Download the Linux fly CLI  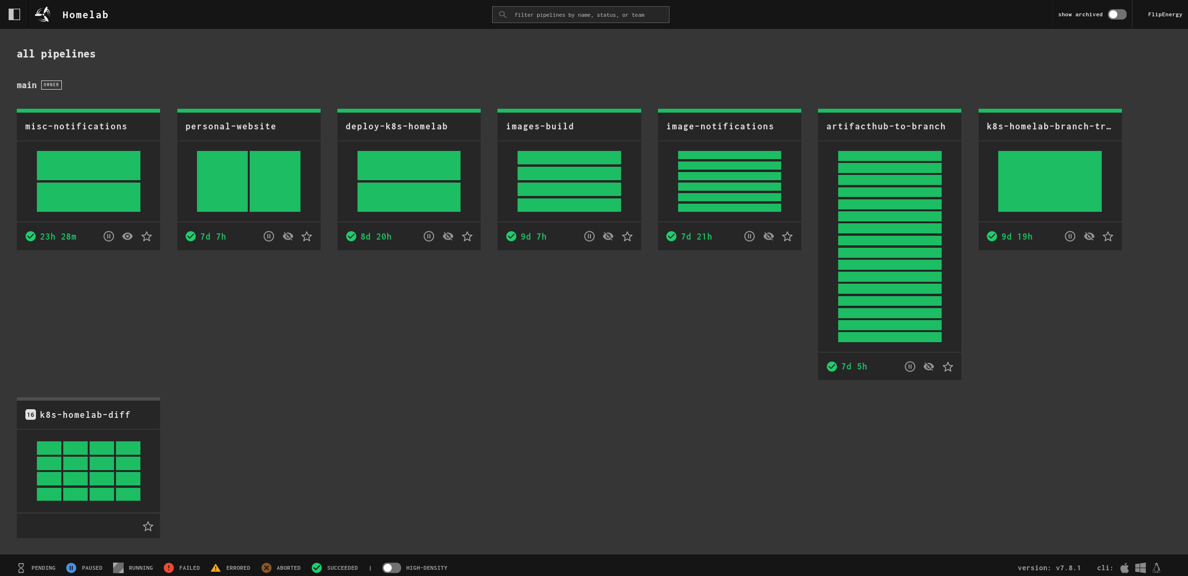point(1156,567)
